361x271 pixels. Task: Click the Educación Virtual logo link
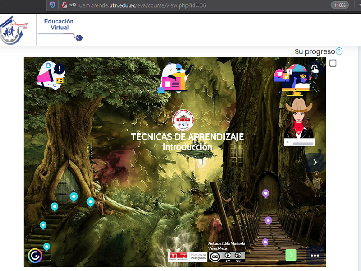[60, 30]
